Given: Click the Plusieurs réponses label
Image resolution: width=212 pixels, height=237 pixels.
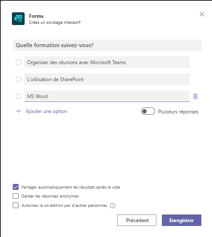Looking at the screenshot, I should click(178, 112).
